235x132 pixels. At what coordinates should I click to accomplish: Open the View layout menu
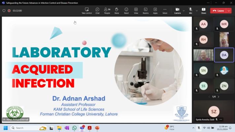[x=136, y=10]
